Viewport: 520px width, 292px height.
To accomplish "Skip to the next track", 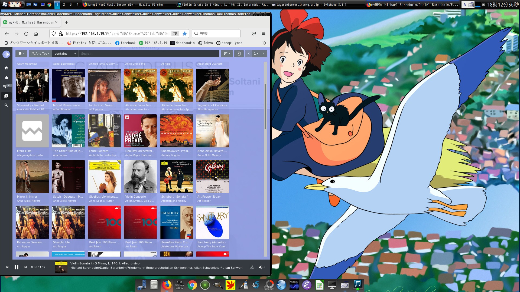I will tap(25, 267).
